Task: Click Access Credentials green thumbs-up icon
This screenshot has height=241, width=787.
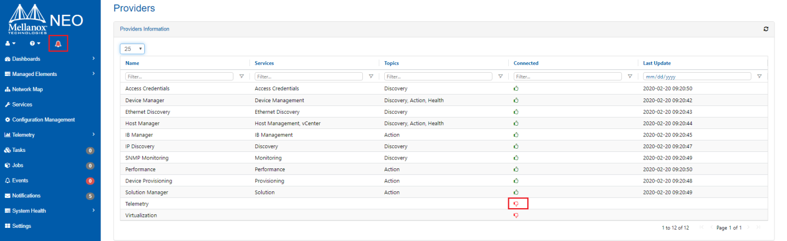Action: tap(516, 89)
